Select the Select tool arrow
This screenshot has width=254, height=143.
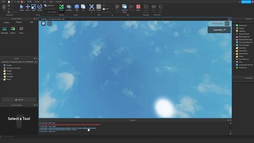point(22,8)
